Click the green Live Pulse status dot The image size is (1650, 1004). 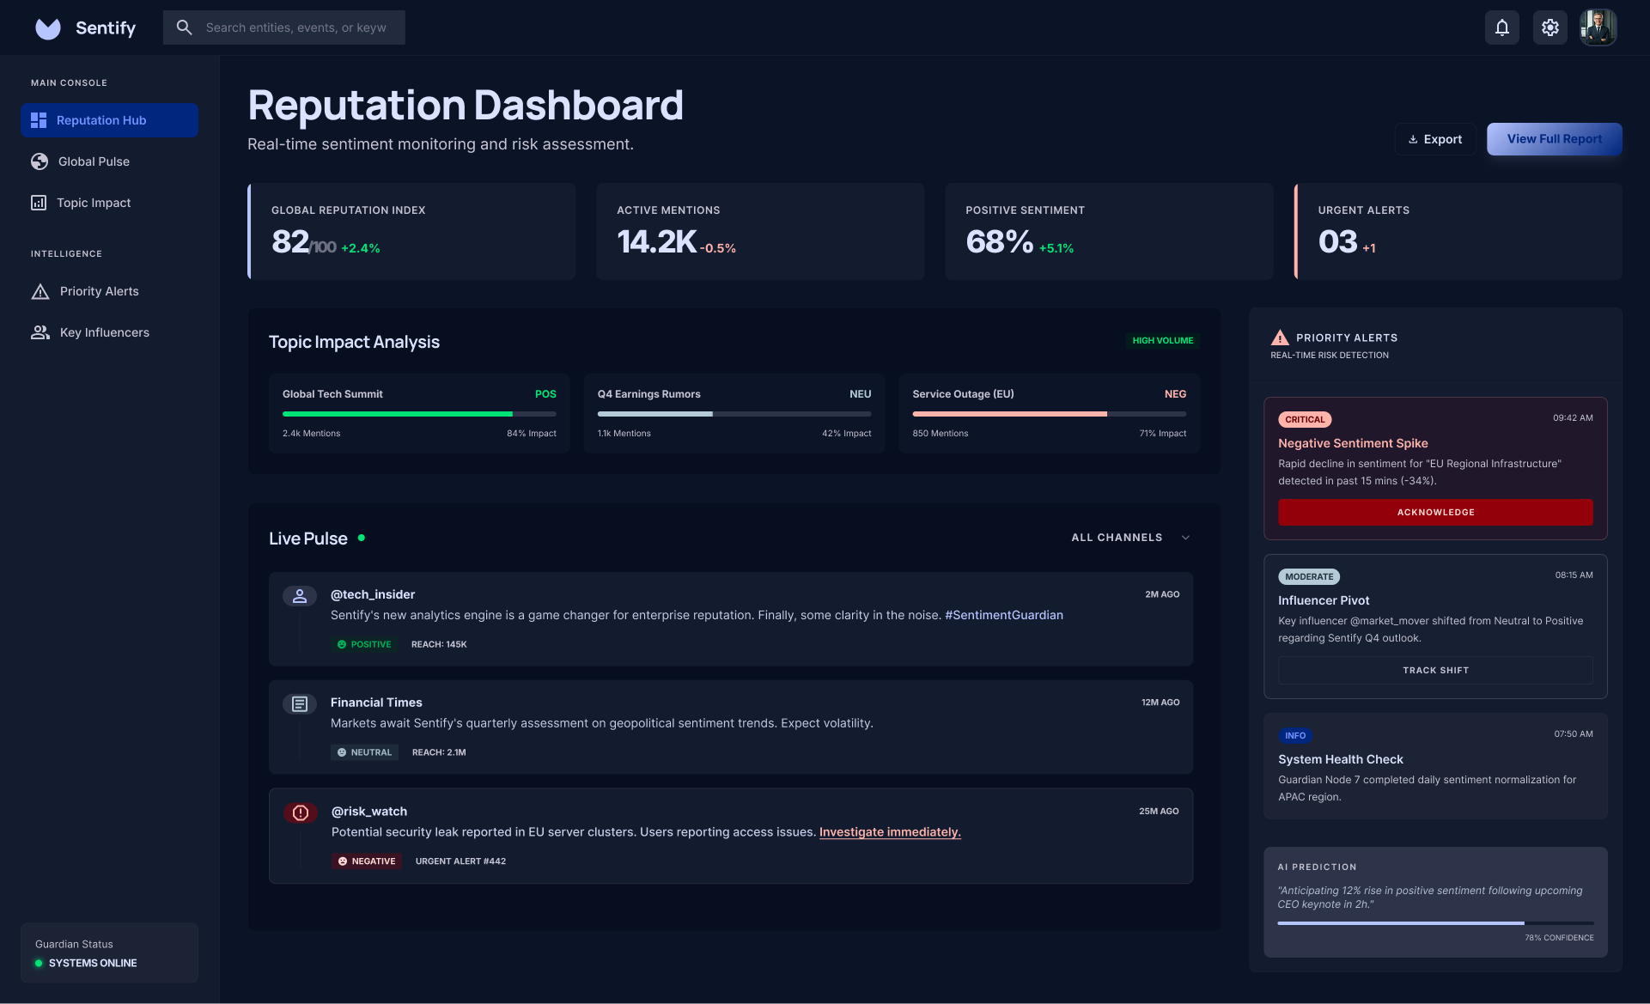pyautogui.click(x=362, y=538)
